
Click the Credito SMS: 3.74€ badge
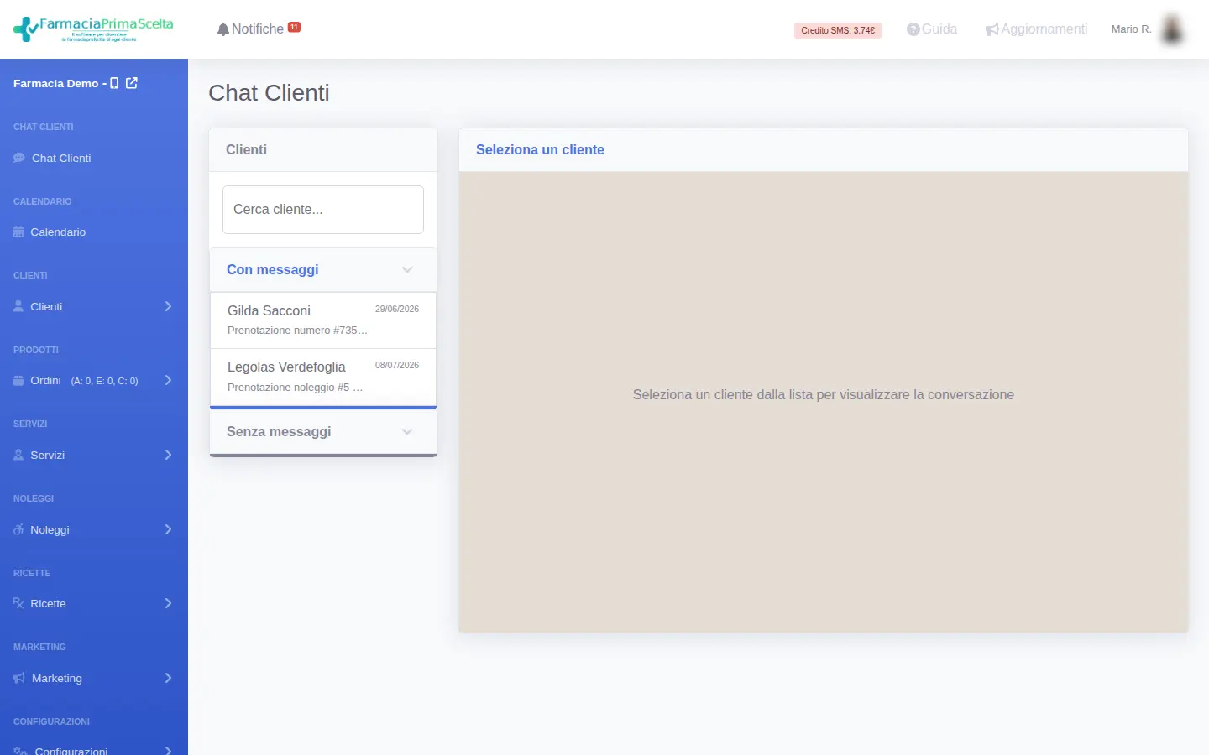(x=838, y=30)
